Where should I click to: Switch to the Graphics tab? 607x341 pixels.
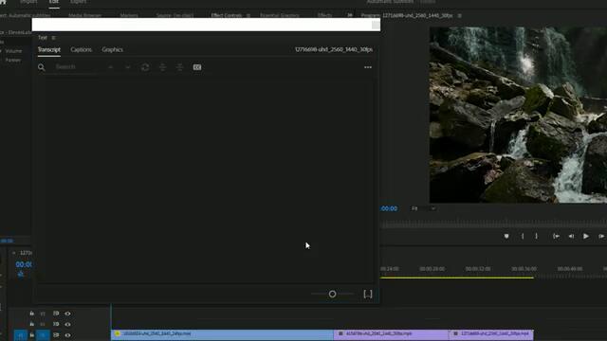click(x=113, y=49)
